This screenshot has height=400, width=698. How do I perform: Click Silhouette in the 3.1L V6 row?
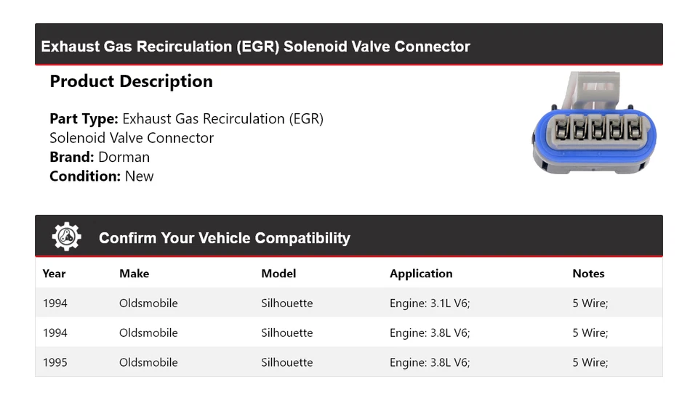click(x=286, y=303)
